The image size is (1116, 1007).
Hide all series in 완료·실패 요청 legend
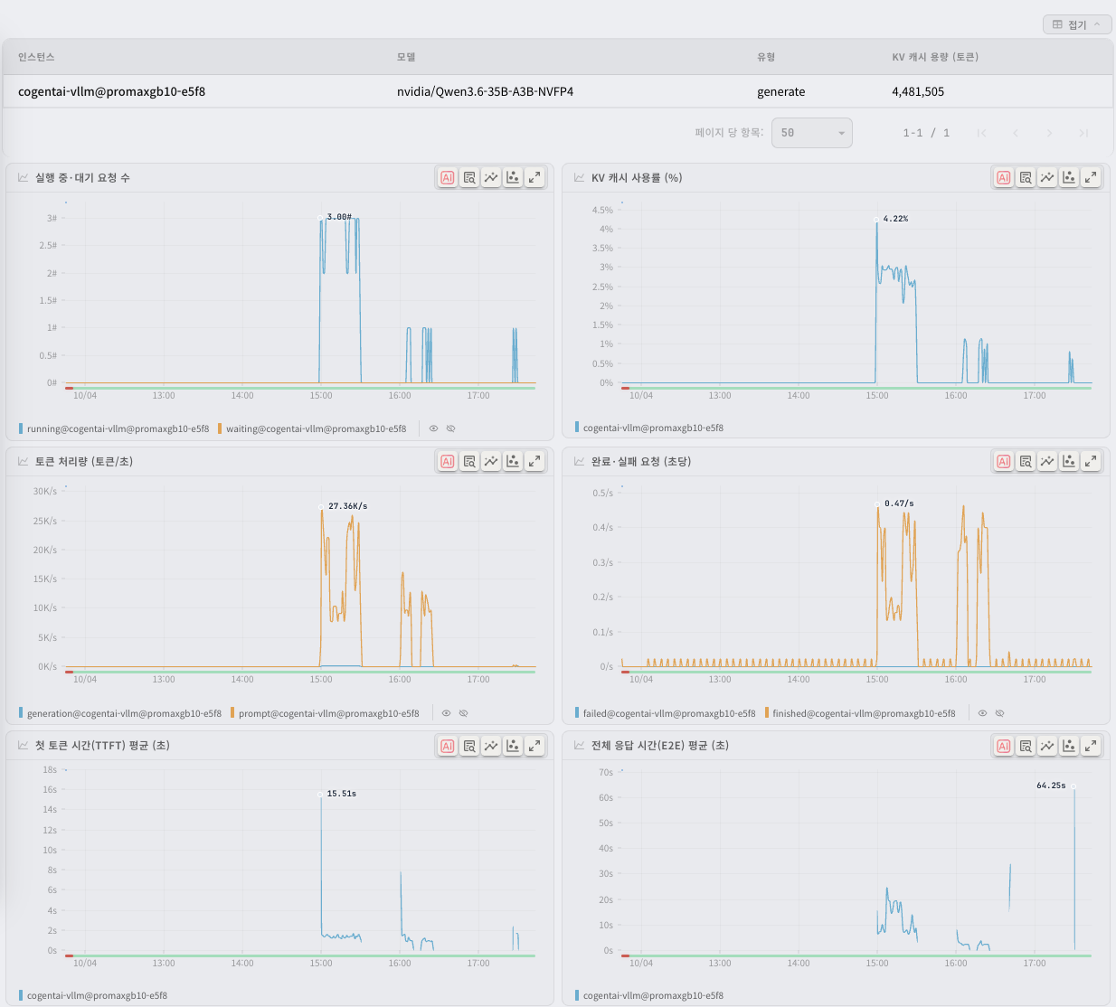pos(999,713)
